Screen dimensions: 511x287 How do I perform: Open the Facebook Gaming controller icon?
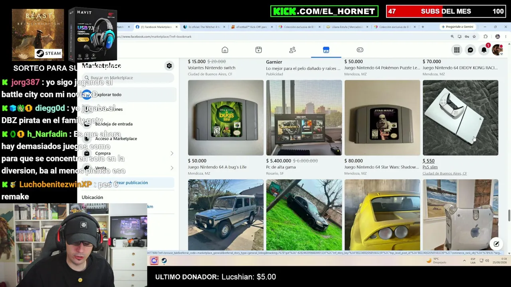[x=360, y=50]
